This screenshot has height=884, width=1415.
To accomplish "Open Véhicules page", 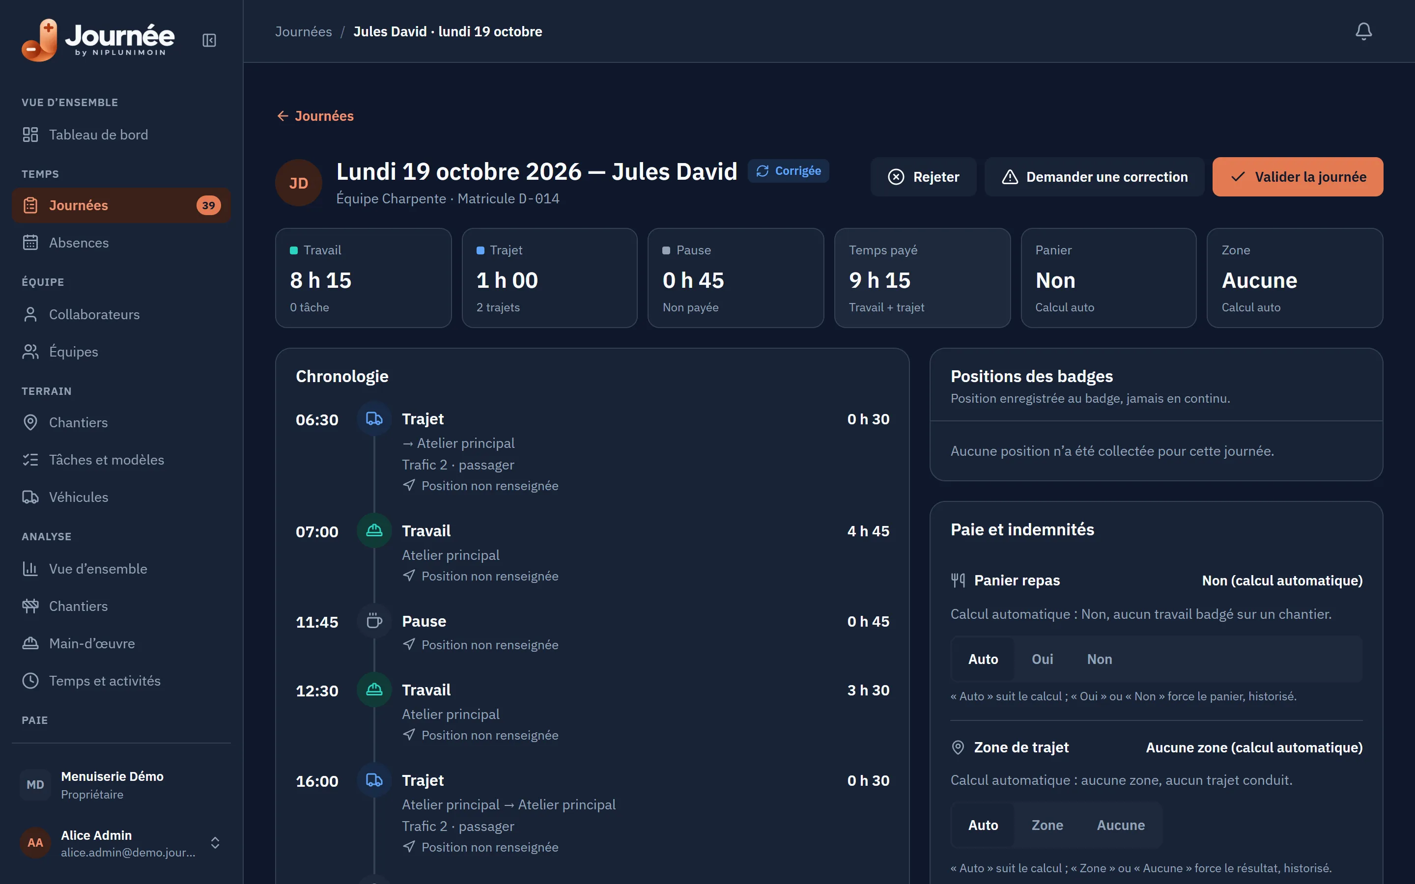I will tap(121, 497).
